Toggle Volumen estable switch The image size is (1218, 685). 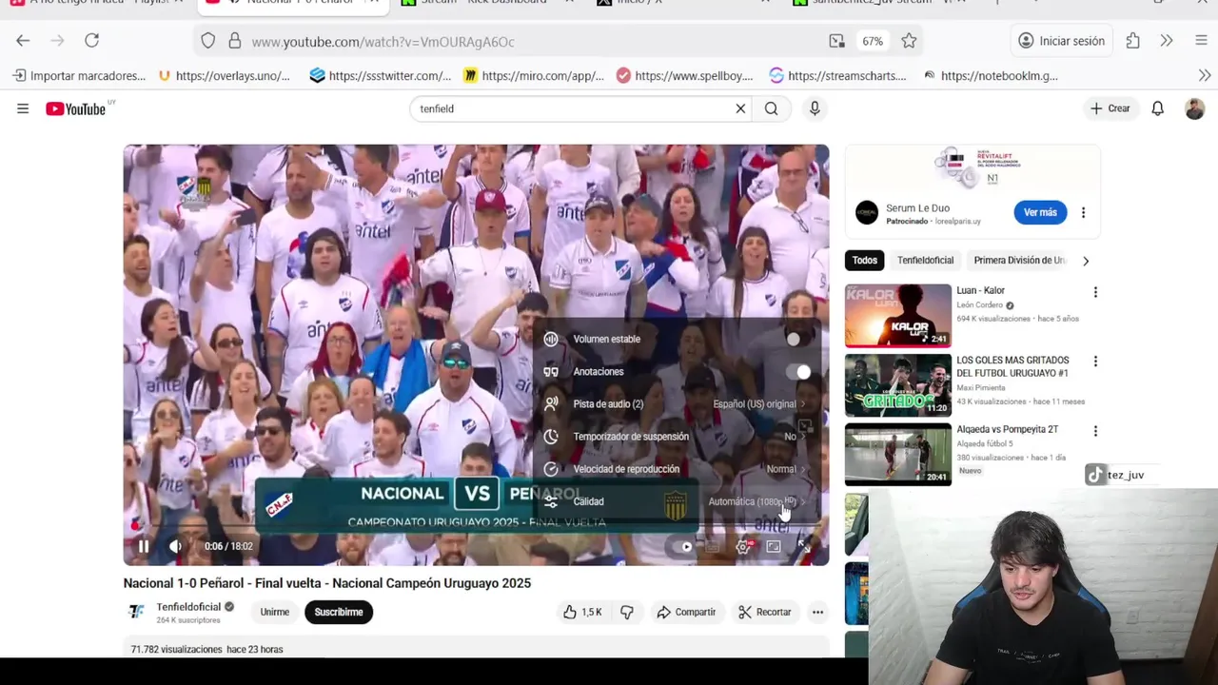797,339
